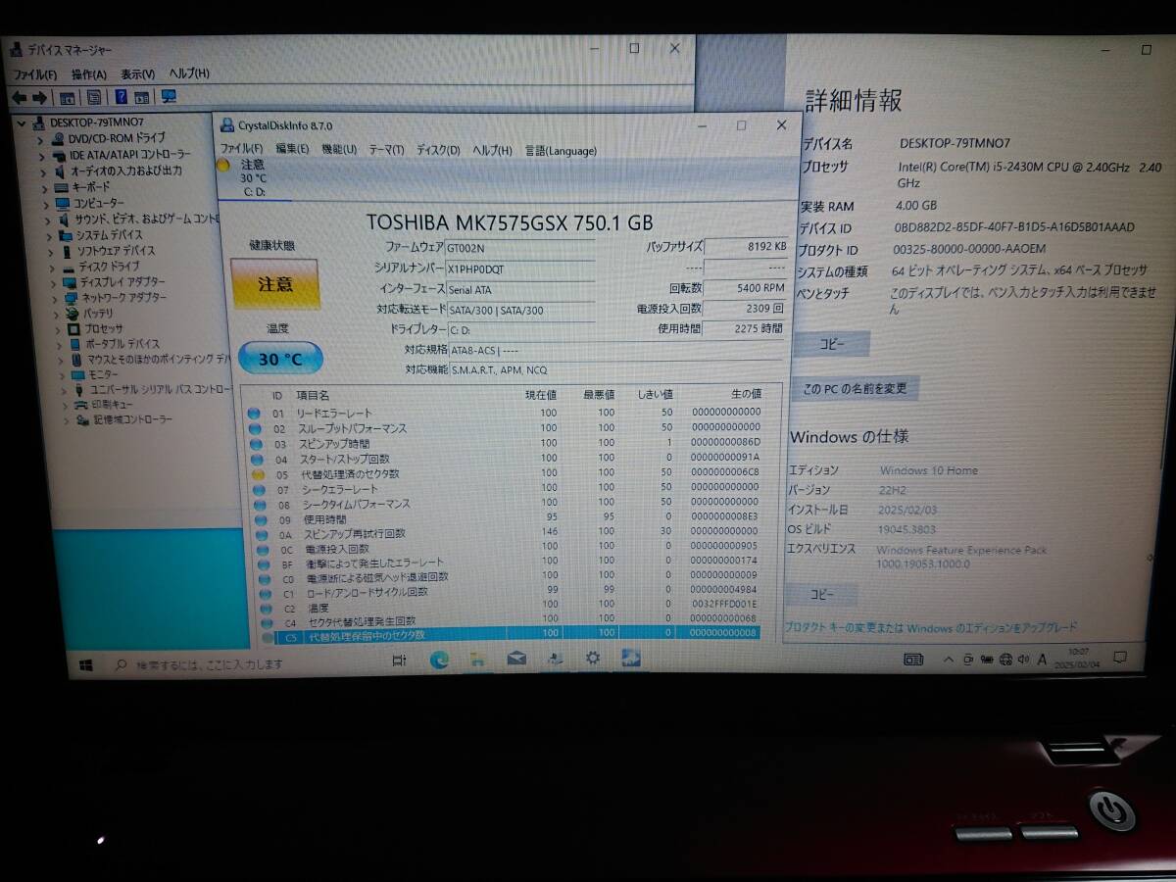
Task: Open CrystalDiskInfo's ディスク(D) menu
Action: 438,150
